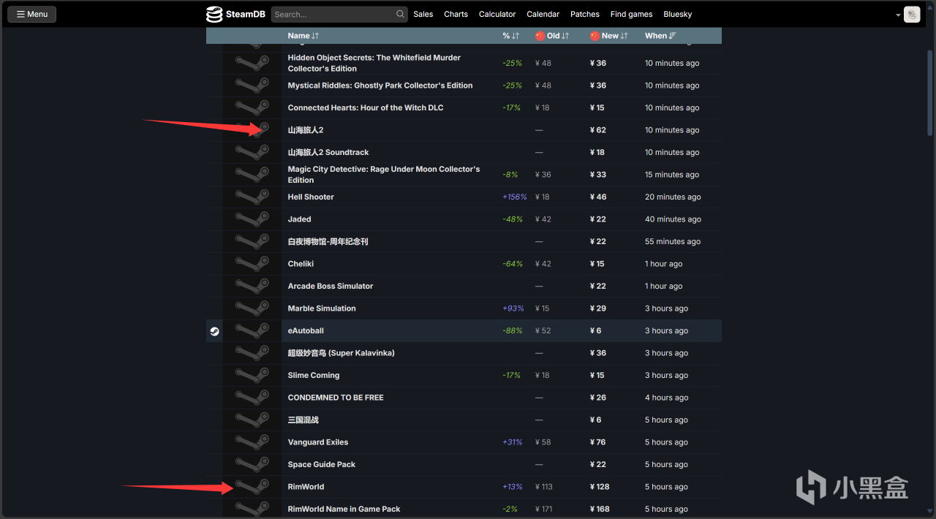
Task: Open thumbnail for Jaded row
Action: click(x=252, y=219)
